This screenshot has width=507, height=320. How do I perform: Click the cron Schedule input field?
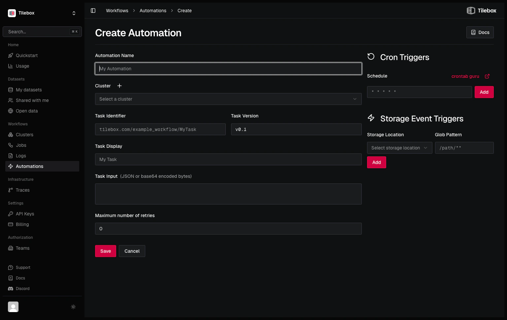tap(420, 92)
